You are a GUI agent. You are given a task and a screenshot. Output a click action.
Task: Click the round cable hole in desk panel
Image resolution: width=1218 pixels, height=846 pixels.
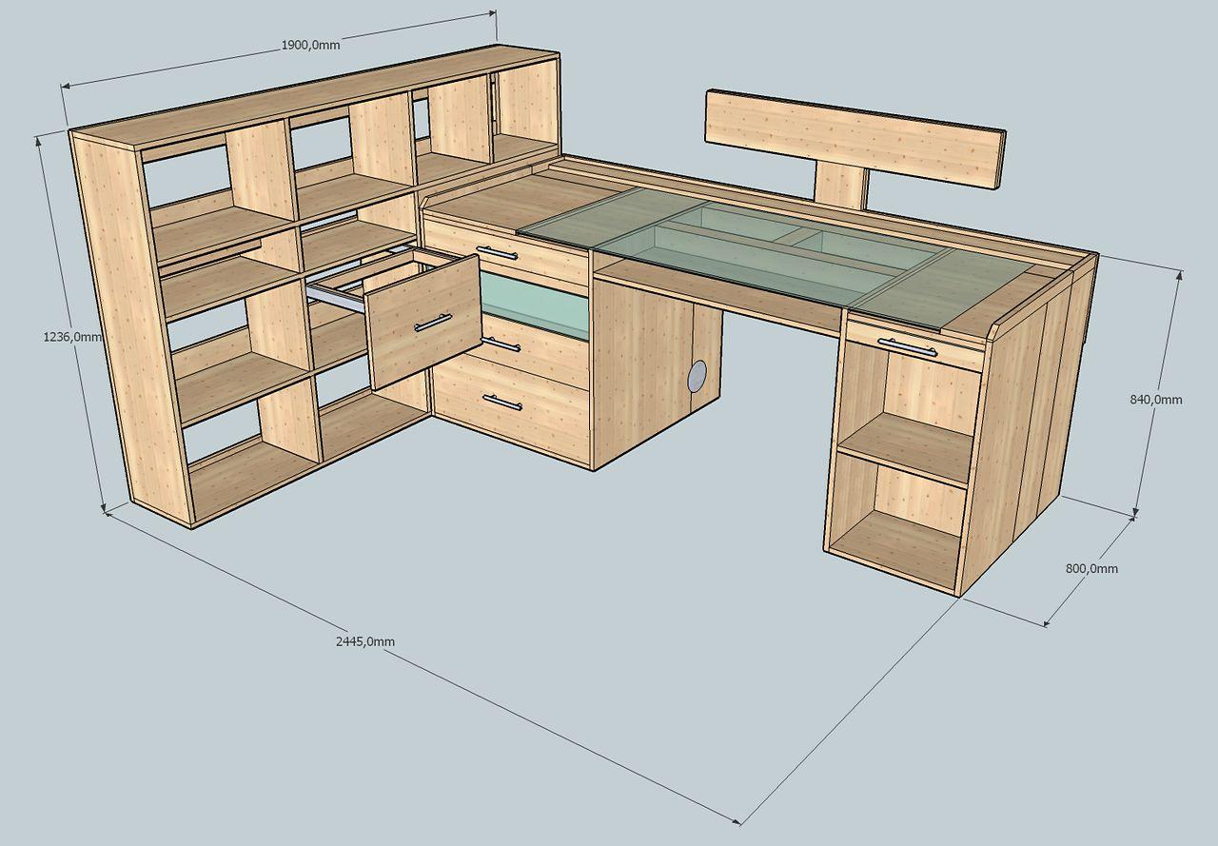tap(697, 376)
